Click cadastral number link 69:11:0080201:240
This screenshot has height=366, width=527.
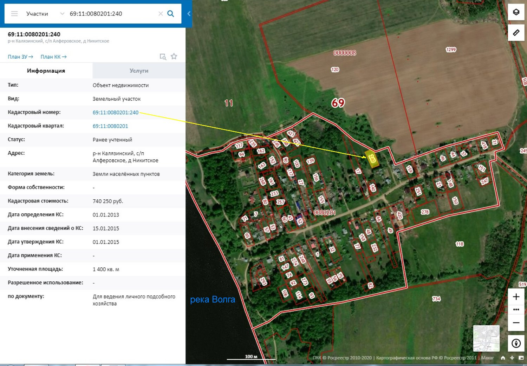click(x=116, y=113)
